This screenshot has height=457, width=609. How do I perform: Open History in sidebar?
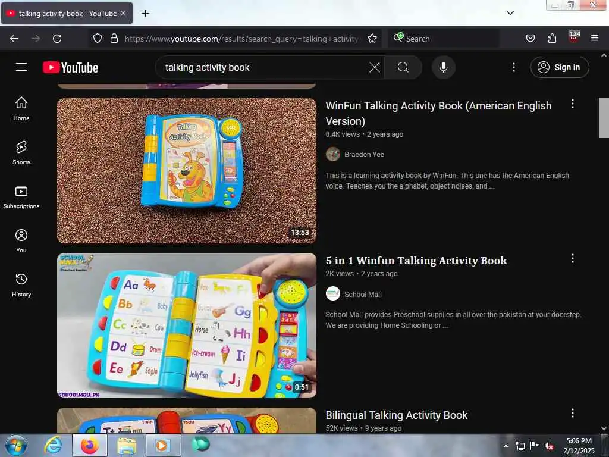coord(21,285)
